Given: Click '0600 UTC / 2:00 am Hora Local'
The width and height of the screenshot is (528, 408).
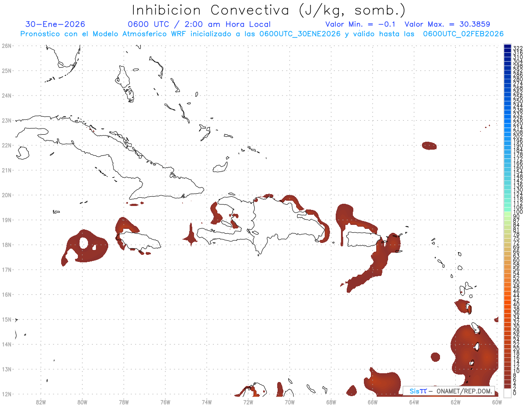Looking at the screenshot, I should 199,24.
